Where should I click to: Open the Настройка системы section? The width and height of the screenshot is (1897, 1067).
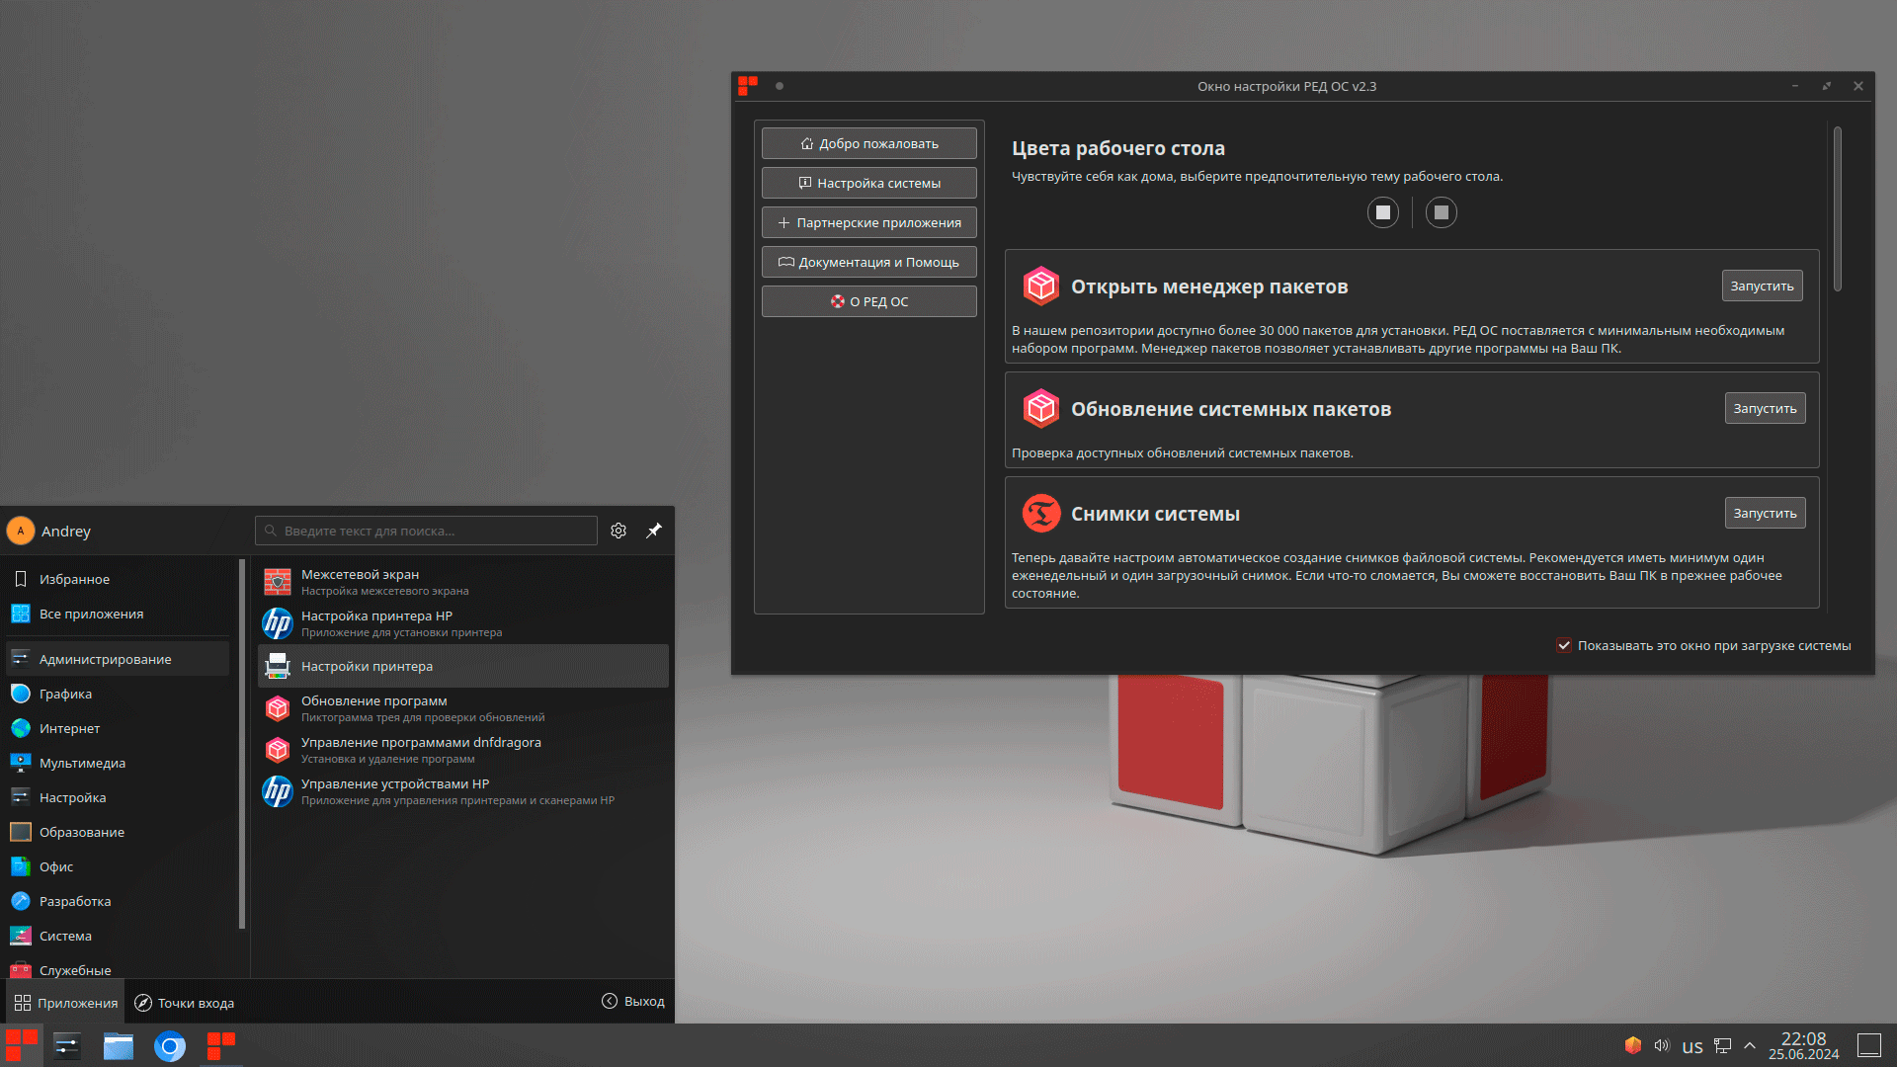868,183
